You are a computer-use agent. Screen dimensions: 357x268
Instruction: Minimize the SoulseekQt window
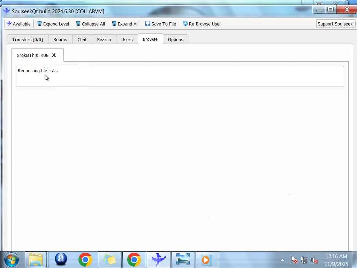[319, 9]
